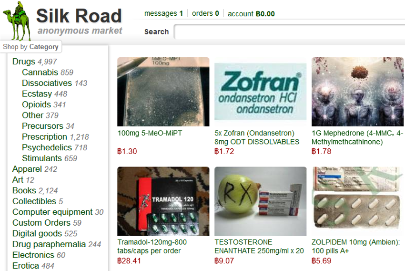Screen dimensions: 405x271
Task: Select the Prescription subcategory
Action: tap(44, 137)
